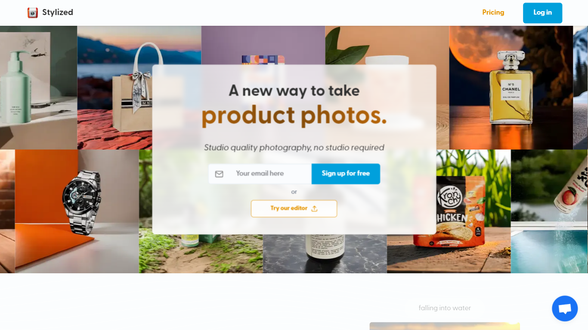
Task: Click the Stylized brand name
Action: click(x=58, y=12)
